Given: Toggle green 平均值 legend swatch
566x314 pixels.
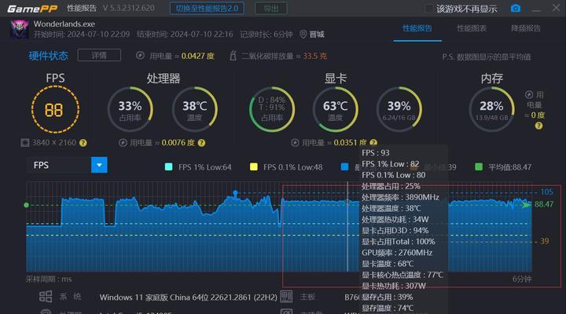Looking at the screenshot, I should [x=479, y=167].
